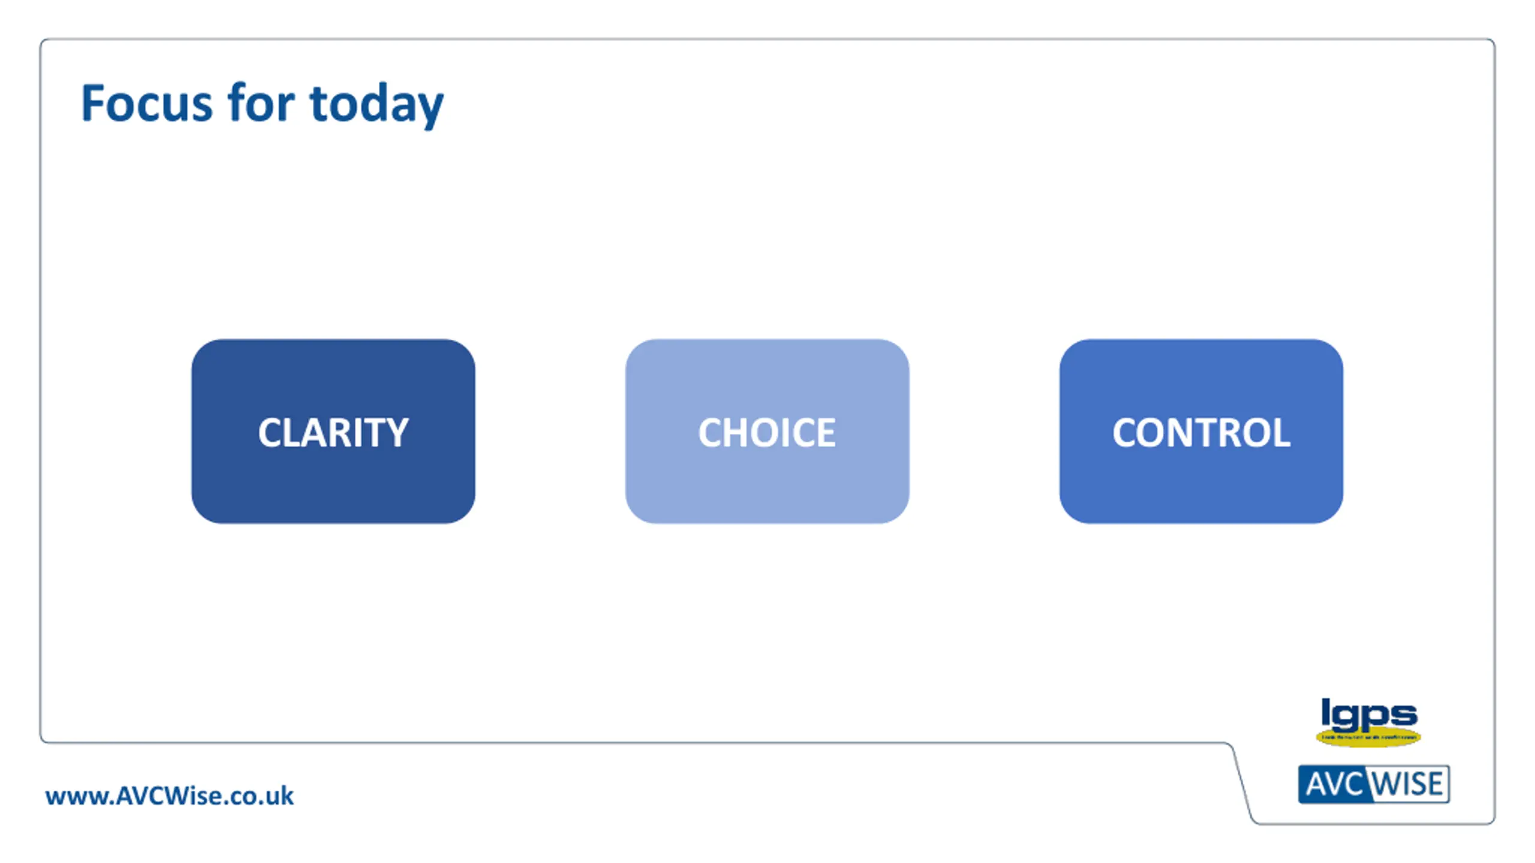Click the word Focus in the title

tap(146, 103)
